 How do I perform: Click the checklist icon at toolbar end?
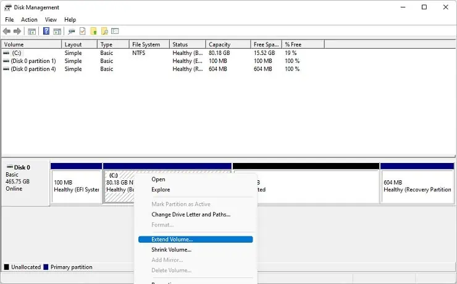coord(115,31)
